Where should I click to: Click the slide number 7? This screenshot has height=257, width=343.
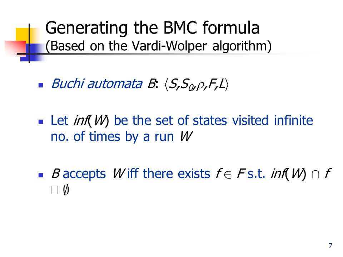click(x=330, y=246)
